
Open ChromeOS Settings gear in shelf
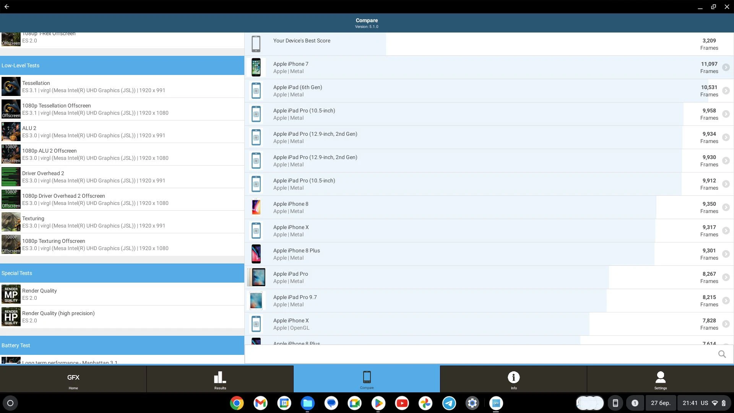472,403
